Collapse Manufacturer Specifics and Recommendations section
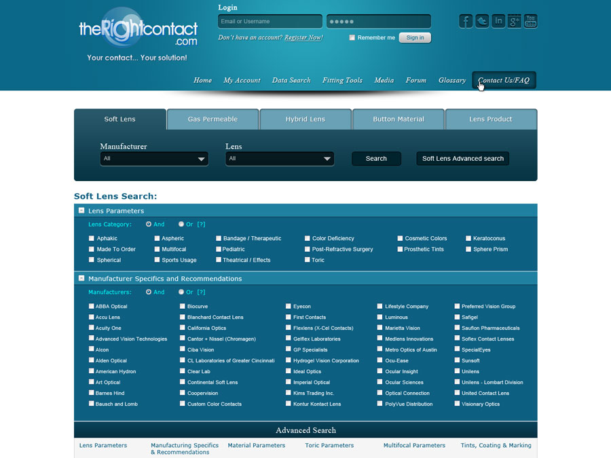The image size is (611, 458). [x=81, y=278]
